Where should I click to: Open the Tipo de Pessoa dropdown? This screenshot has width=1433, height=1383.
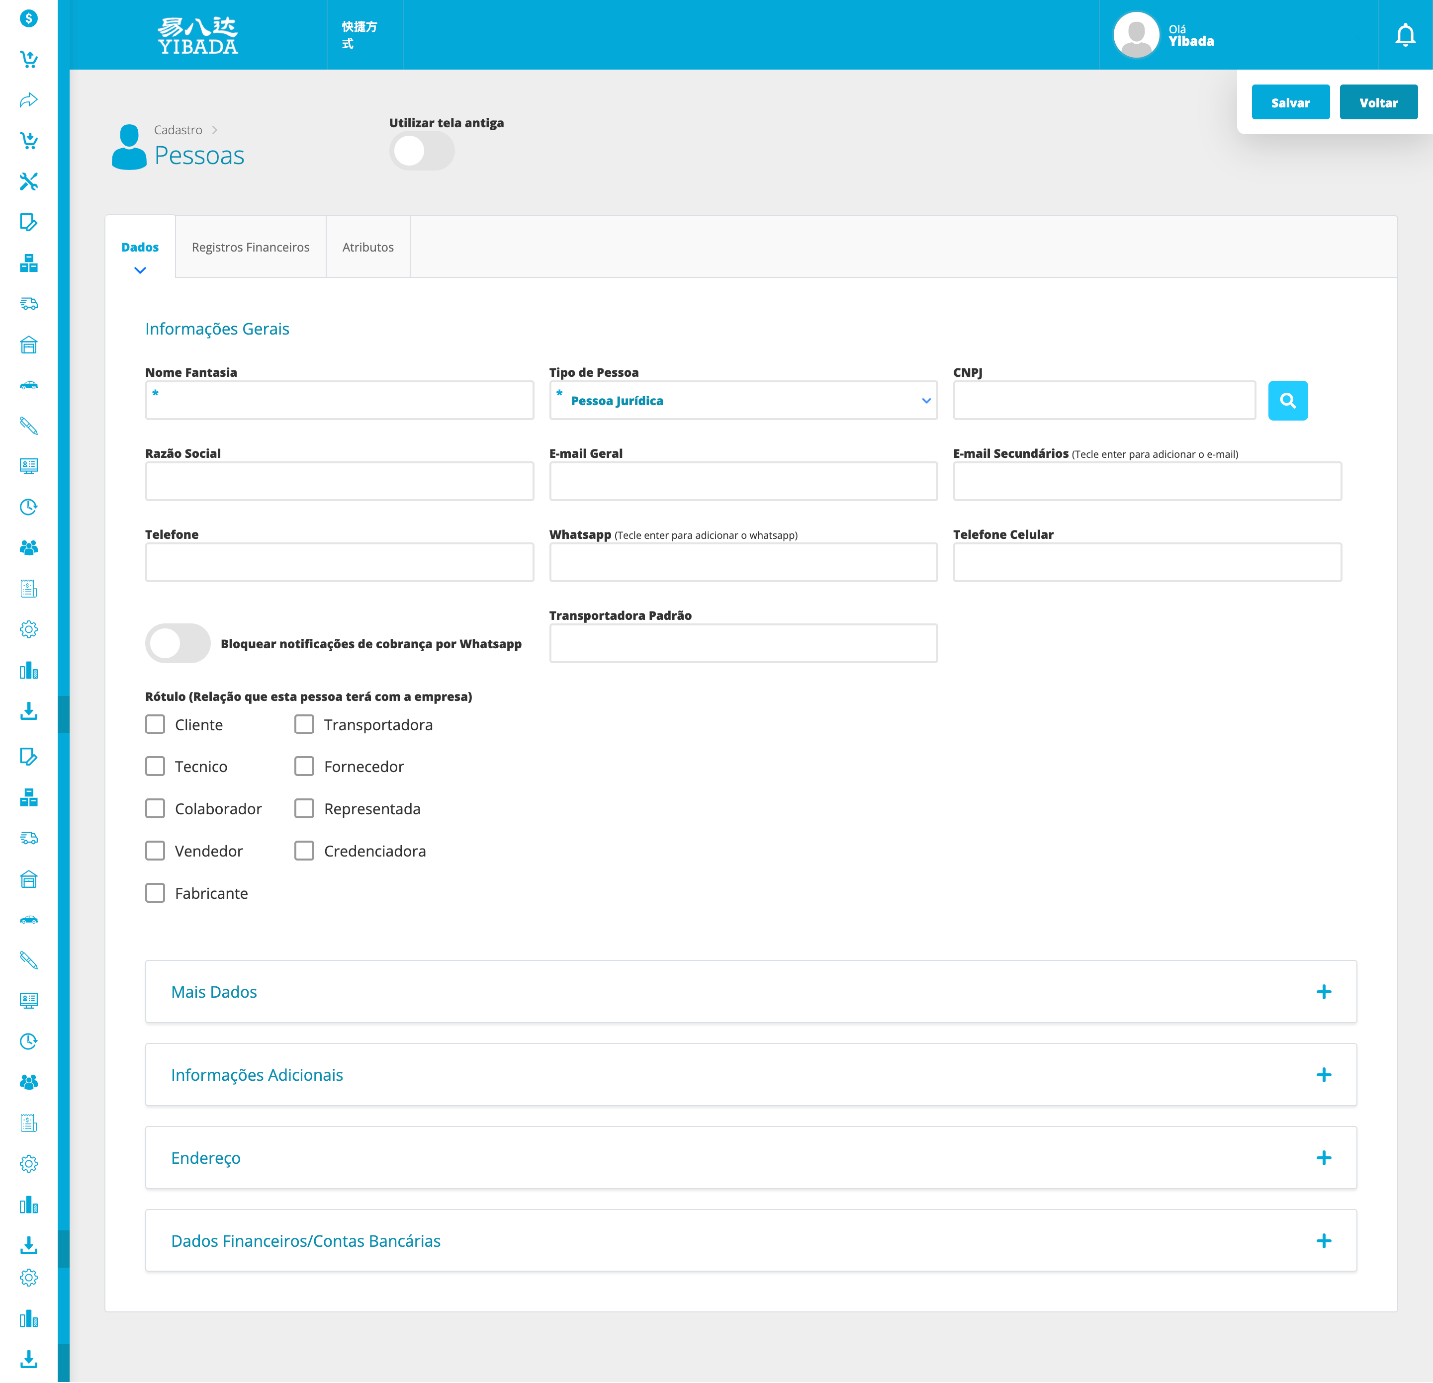pos(743,401)
